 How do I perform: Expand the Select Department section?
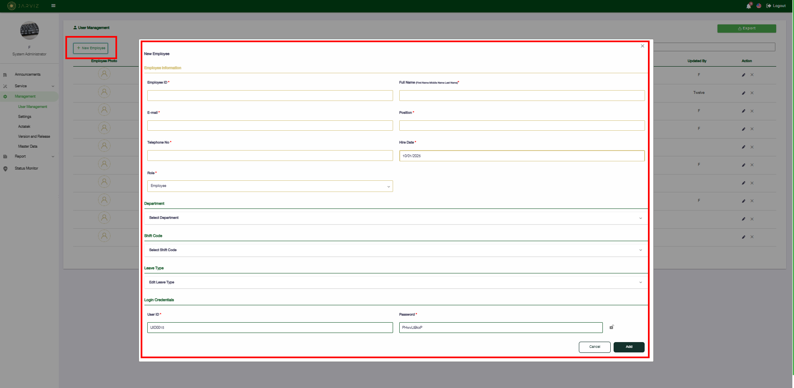pyautogui.click(x=396, y=218)
